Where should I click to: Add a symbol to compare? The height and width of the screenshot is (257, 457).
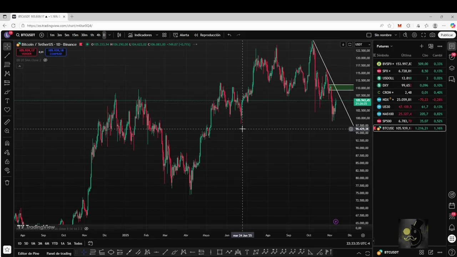[x=42, y=35]
